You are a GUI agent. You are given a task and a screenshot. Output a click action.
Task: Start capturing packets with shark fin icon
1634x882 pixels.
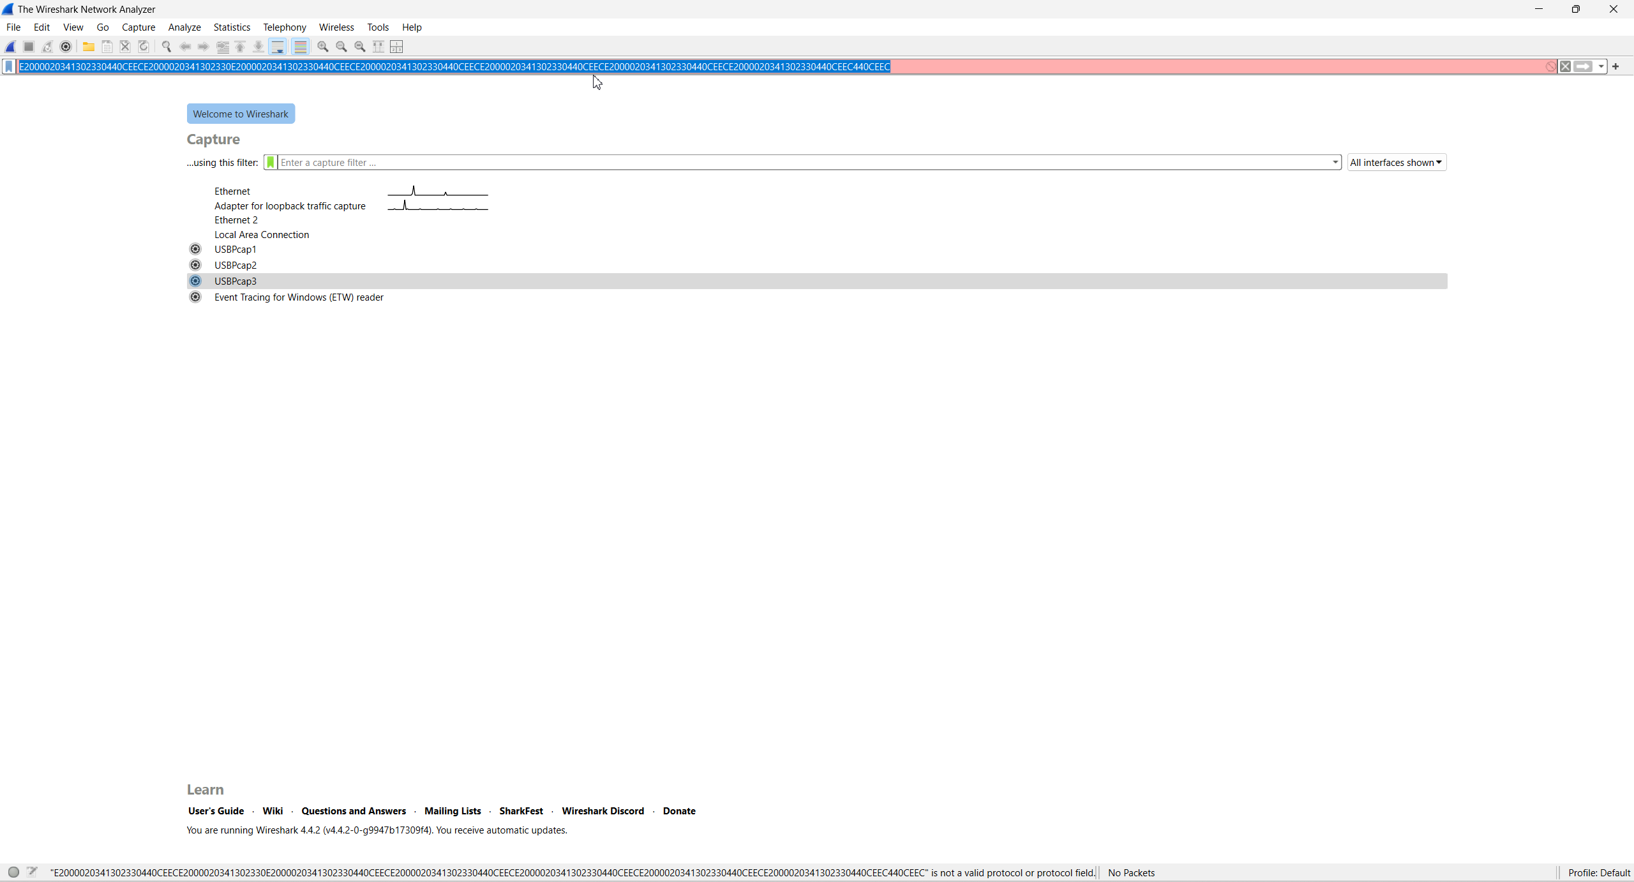coord(11,47)
